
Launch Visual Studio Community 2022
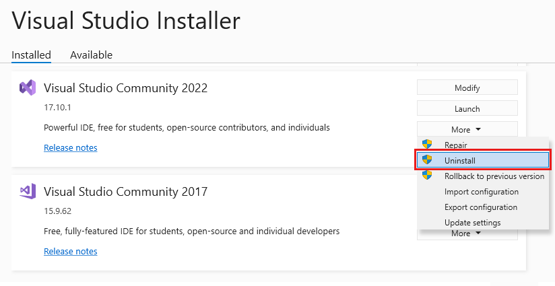[467, 108]
